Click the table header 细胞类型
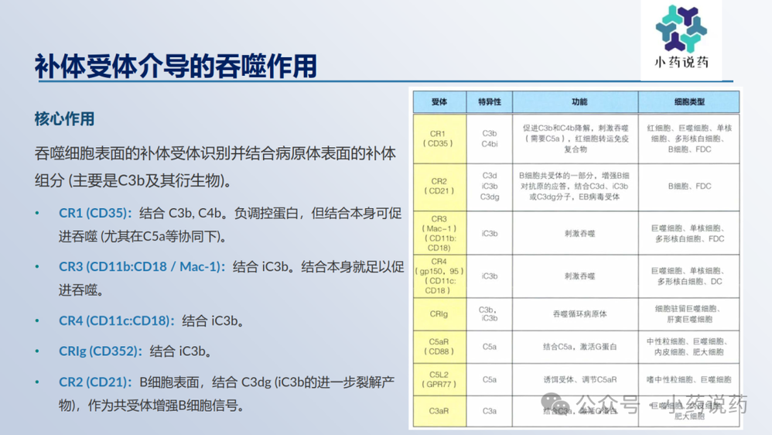The image size is (772, 435). coord(689,102)
